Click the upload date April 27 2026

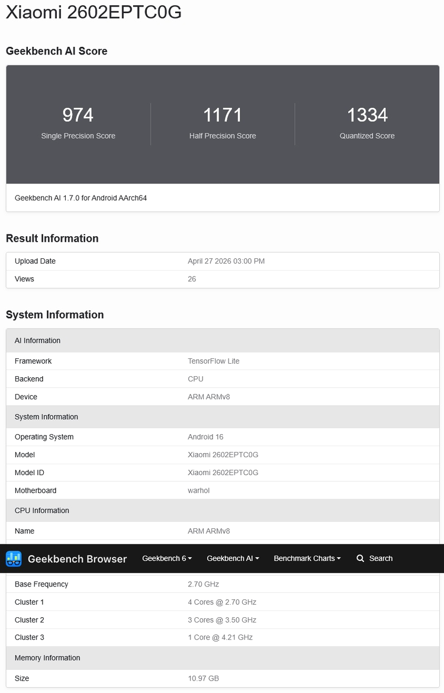click(x=226, y=261)
